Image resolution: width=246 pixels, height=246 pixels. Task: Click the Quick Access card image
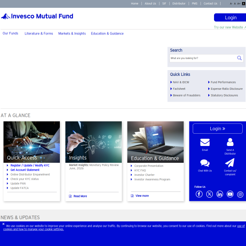32,142
